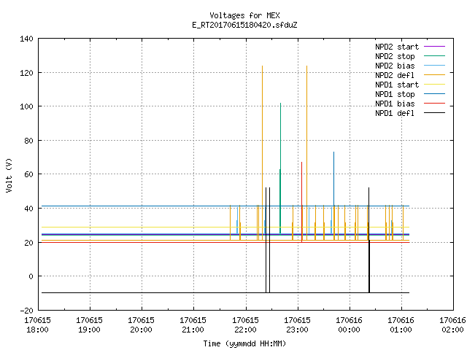Click the x-axis tick 170615 19:00
This screenshot has height=350, width=467.
89,325
